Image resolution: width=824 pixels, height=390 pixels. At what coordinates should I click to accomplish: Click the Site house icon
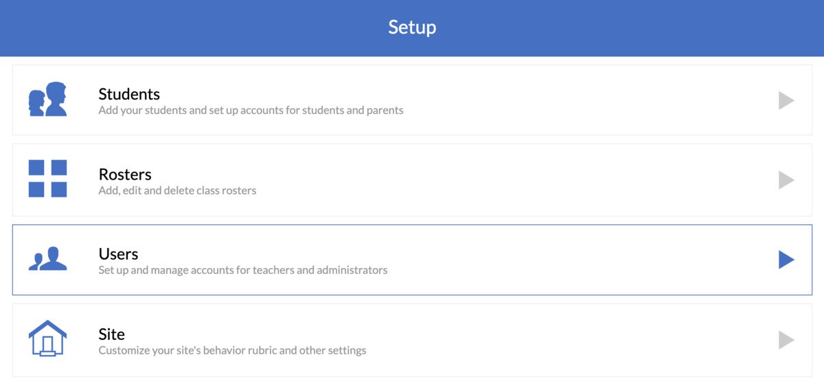click(x=47, y=339)
